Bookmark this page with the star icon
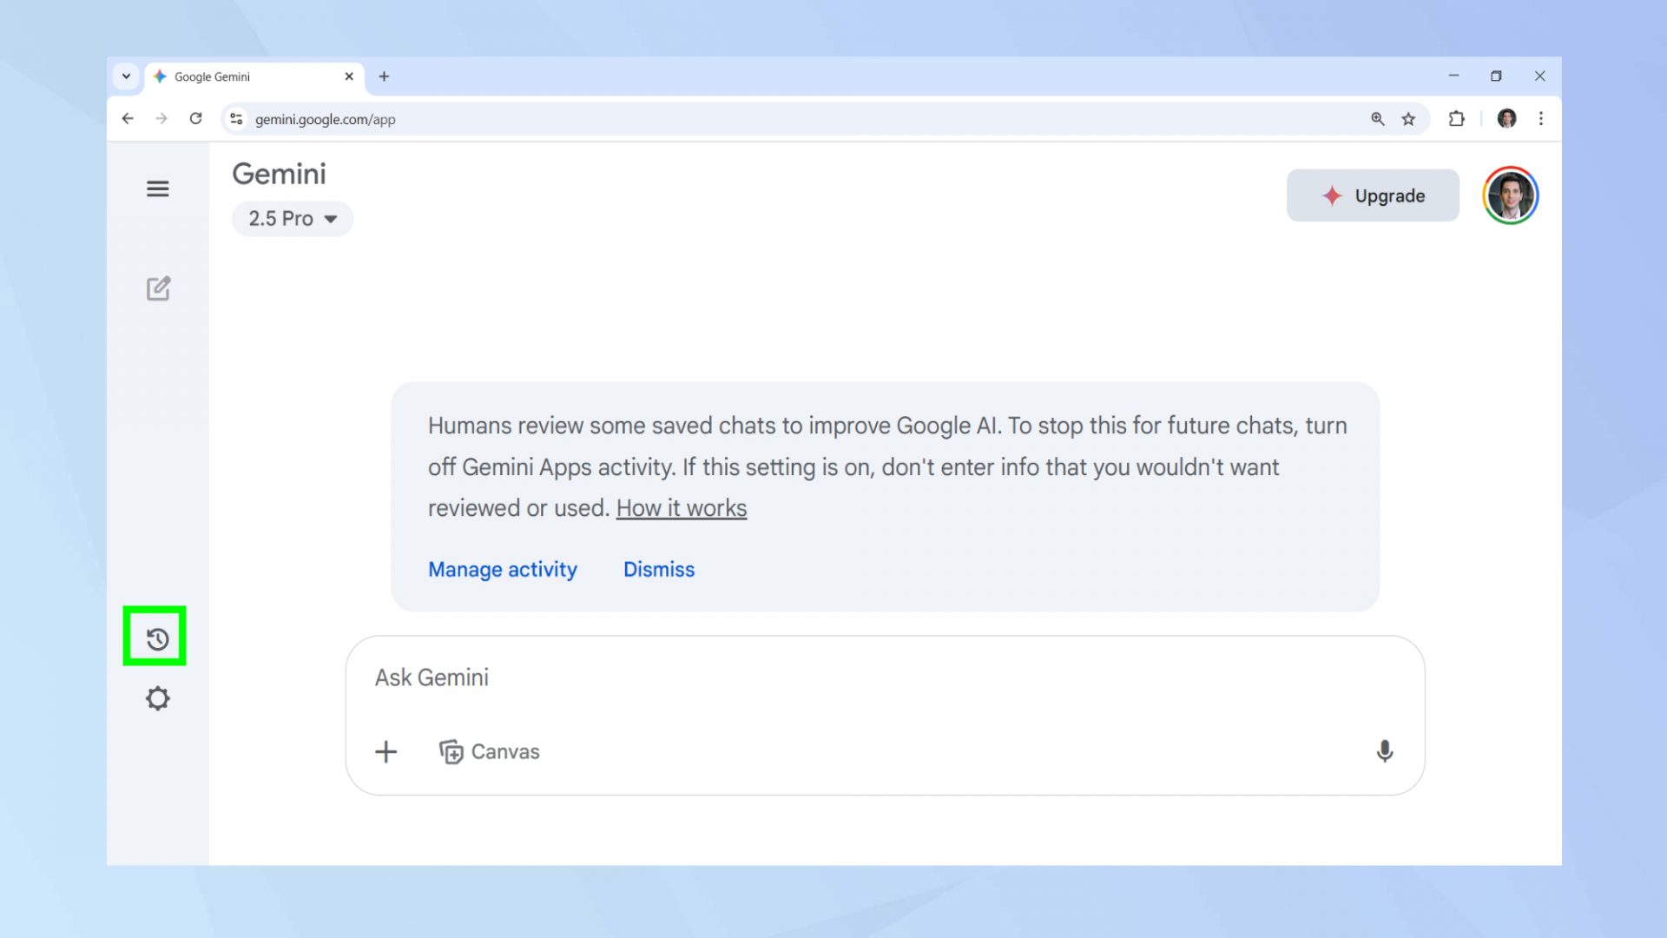 click(x=1408, y=119)
